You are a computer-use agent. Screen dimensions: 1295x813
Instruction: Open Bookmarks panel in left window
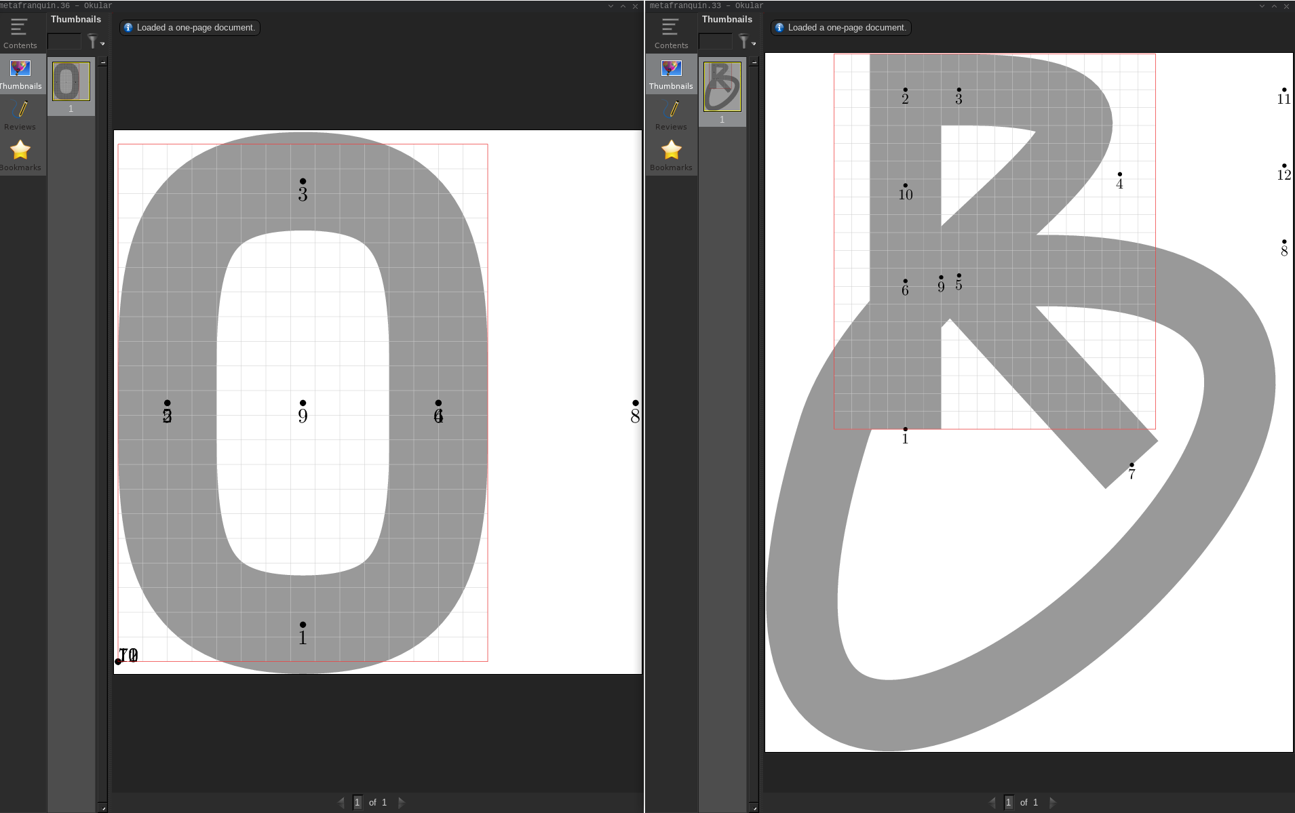(x=20, y=155)
